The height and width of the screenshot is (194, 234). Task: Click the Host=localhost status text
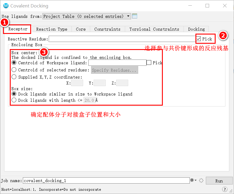point(51,189)
